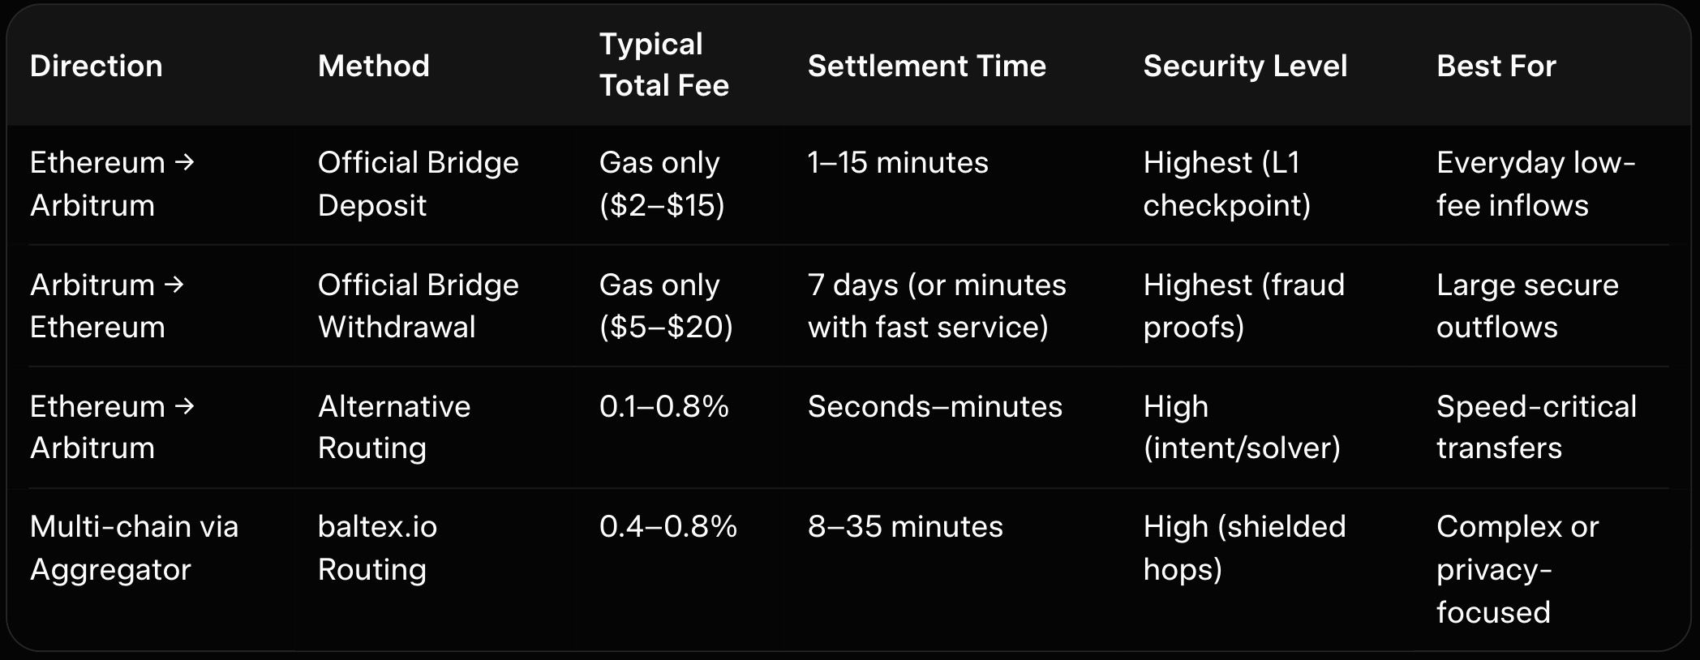Select the Official Bridge Withdrawal cell
Image resolution: width=1700 pixels, height=660 pixels.
418,306
